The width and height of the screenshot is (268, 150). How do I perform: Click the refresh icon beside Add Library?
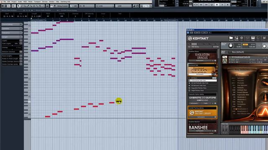click(189, 47)
